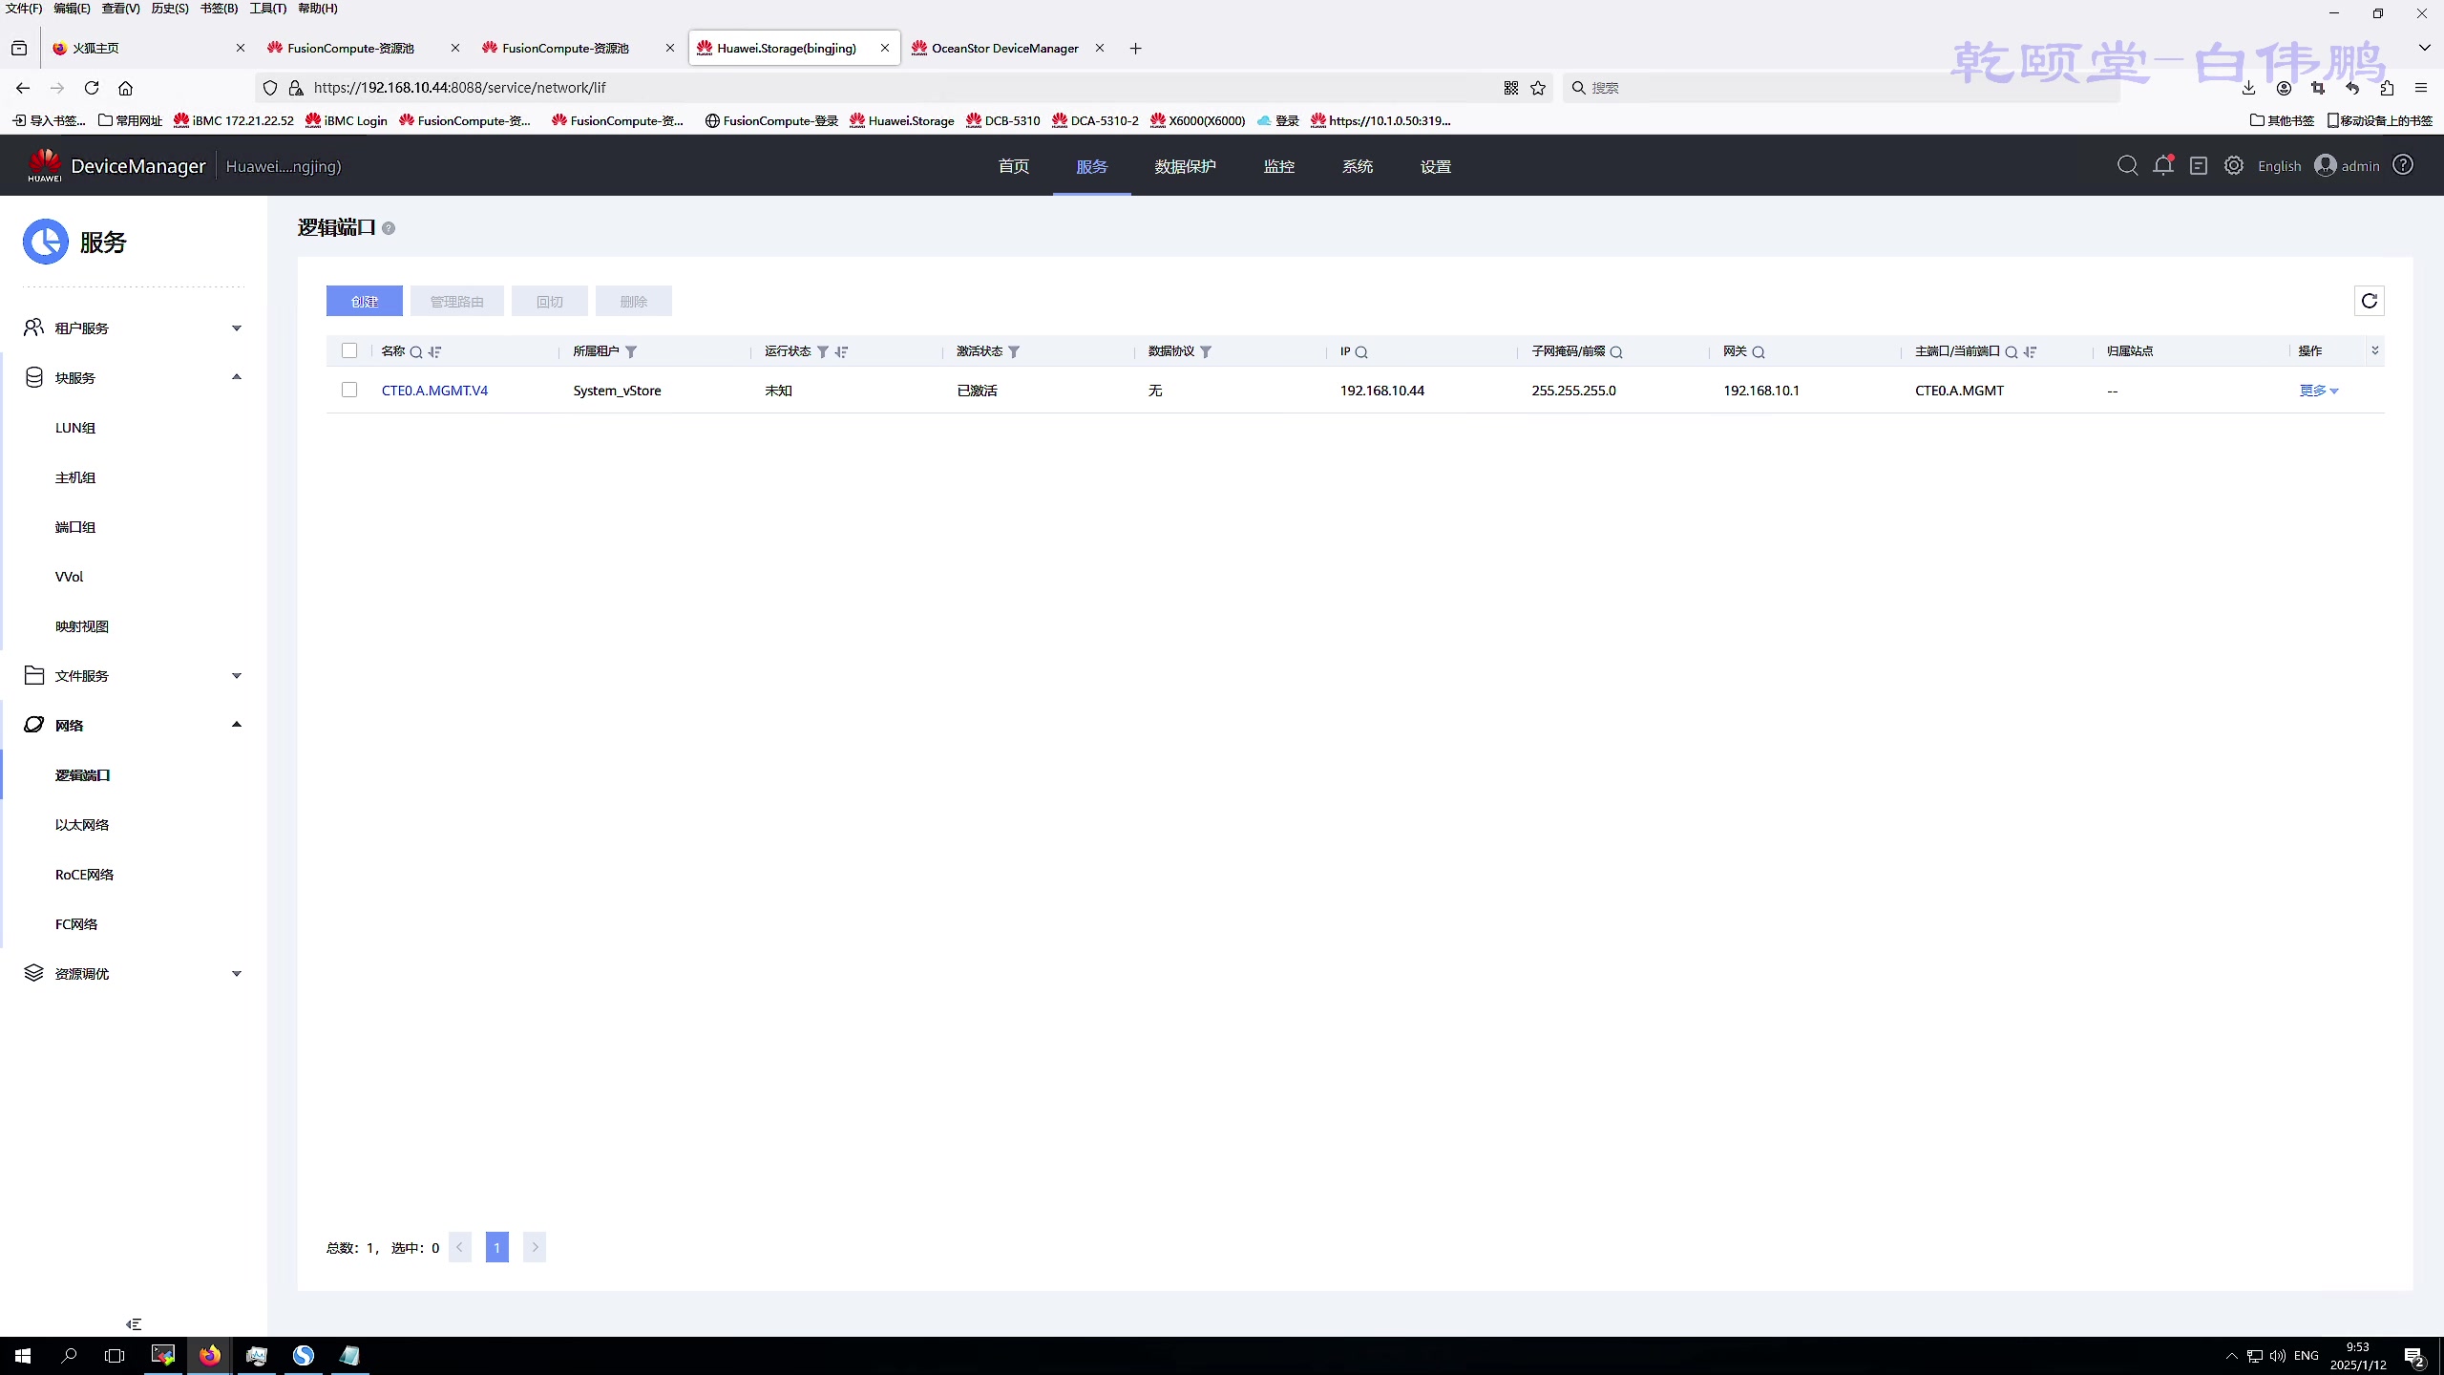Check the CTE0.A.MGMT.V4 row checkbox
2444x1375 pixels.
click(x=349, y=390)
